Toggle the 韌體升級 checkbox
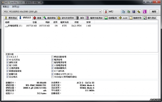The image size is (162, 102). point(7,74)
